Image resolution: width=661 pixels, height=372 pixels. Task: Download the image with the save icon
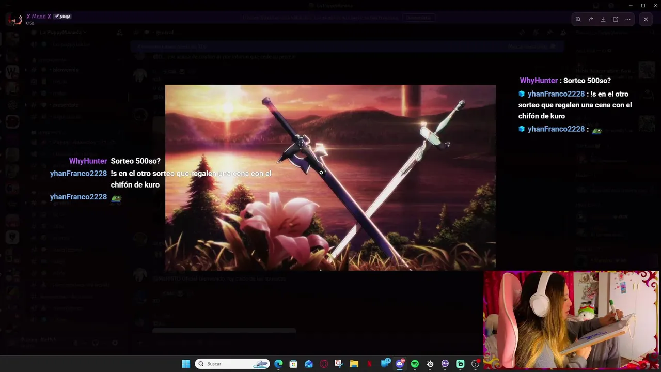pos(603,19)
